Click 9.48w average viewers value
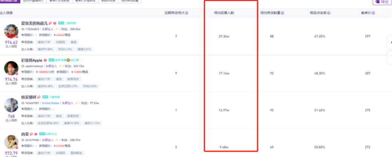 (224, 147)
